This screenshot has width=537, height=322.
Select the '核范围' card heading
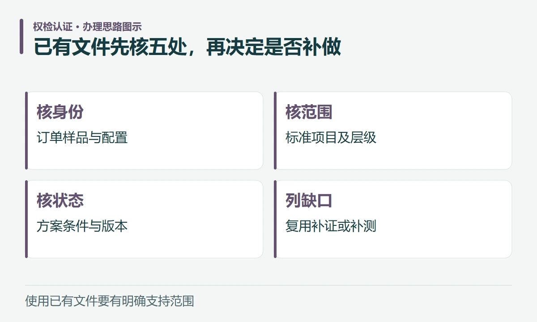[309, 112]
